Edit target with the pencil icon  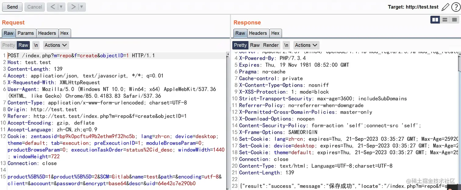(445, 7)
